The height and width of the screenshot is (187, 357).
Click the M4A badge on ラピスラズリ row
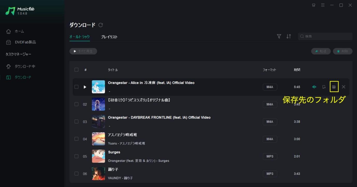tap(270, 104)
